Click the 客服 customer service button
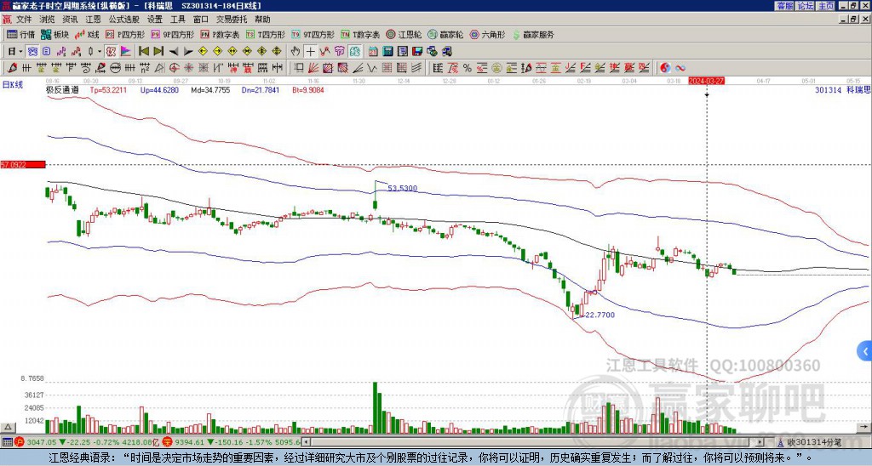 (x=784, y=6)
